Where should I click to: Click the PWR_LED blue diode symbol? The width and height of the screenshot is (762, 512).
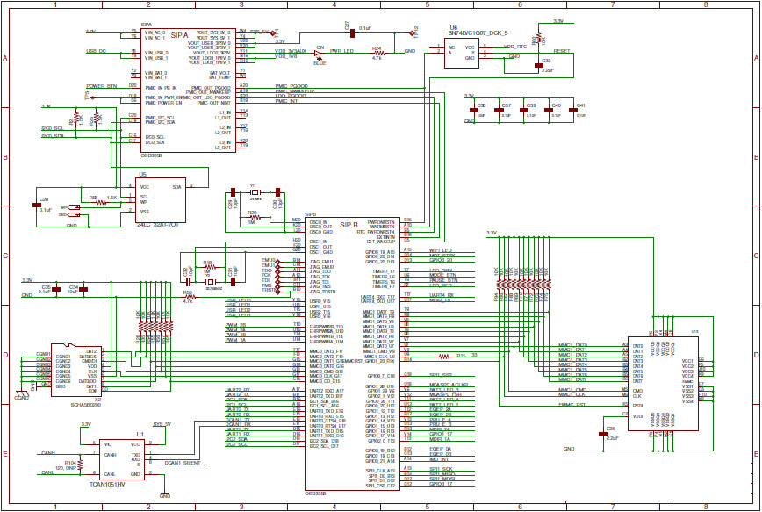pos(318,53)
